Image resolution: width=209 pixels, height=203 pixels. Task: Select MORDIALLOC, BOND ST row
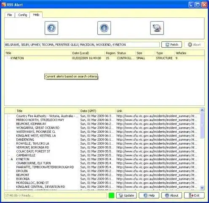coord(102,183)
